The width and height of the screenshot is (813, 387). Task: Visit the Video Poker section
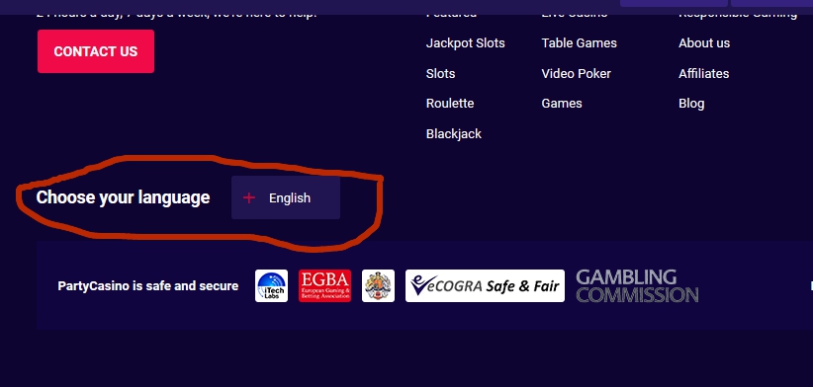pos(576,73)
